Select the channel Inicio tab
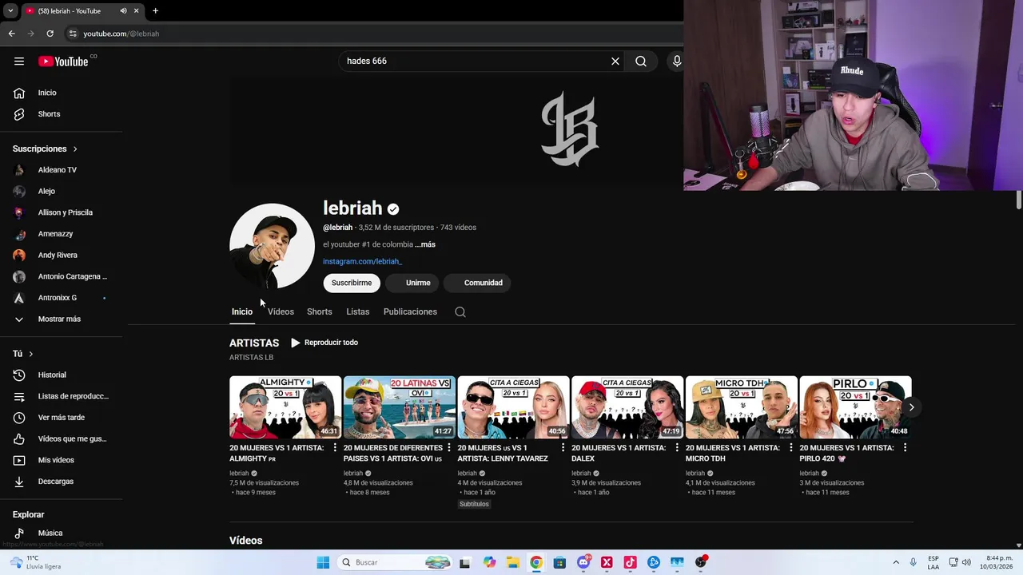1023x575 pixels. pyautogui.click(x=242, y=312)
